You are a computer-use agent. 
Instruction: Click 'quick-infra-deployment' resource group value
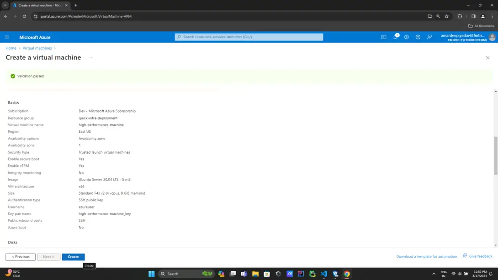tap(98, 118)
